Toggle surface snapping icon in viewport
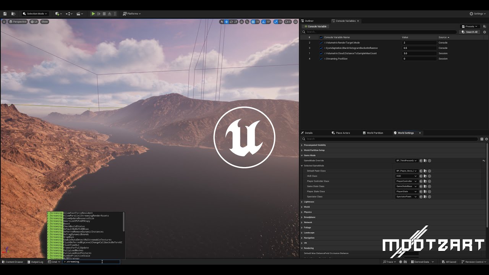Screen dimensions: 489x275 tap(247, 22)
